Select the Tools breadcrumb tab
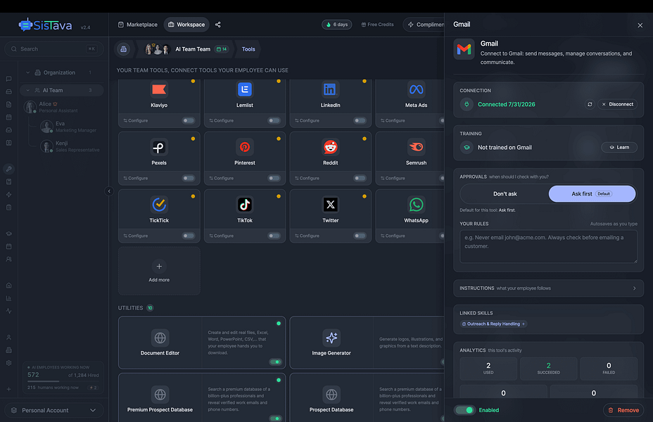This screenshot has width=653, height=422. coord(248,49)
